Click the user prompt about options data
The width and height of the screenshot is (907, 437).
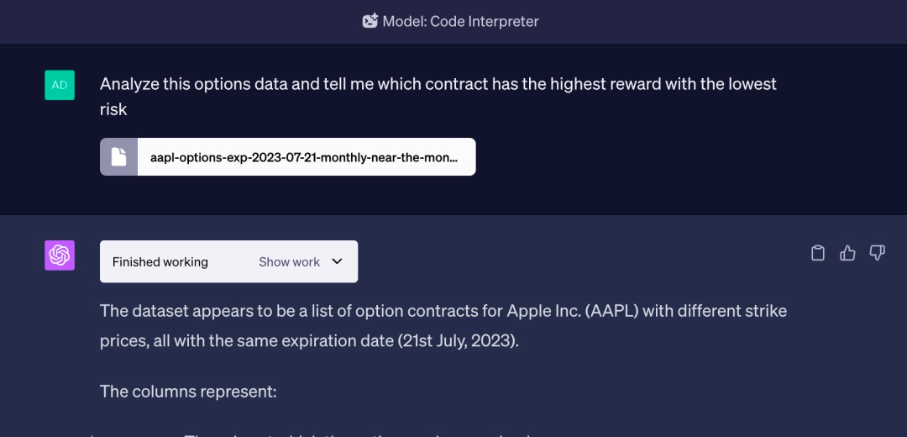click(x=438, y=96)
